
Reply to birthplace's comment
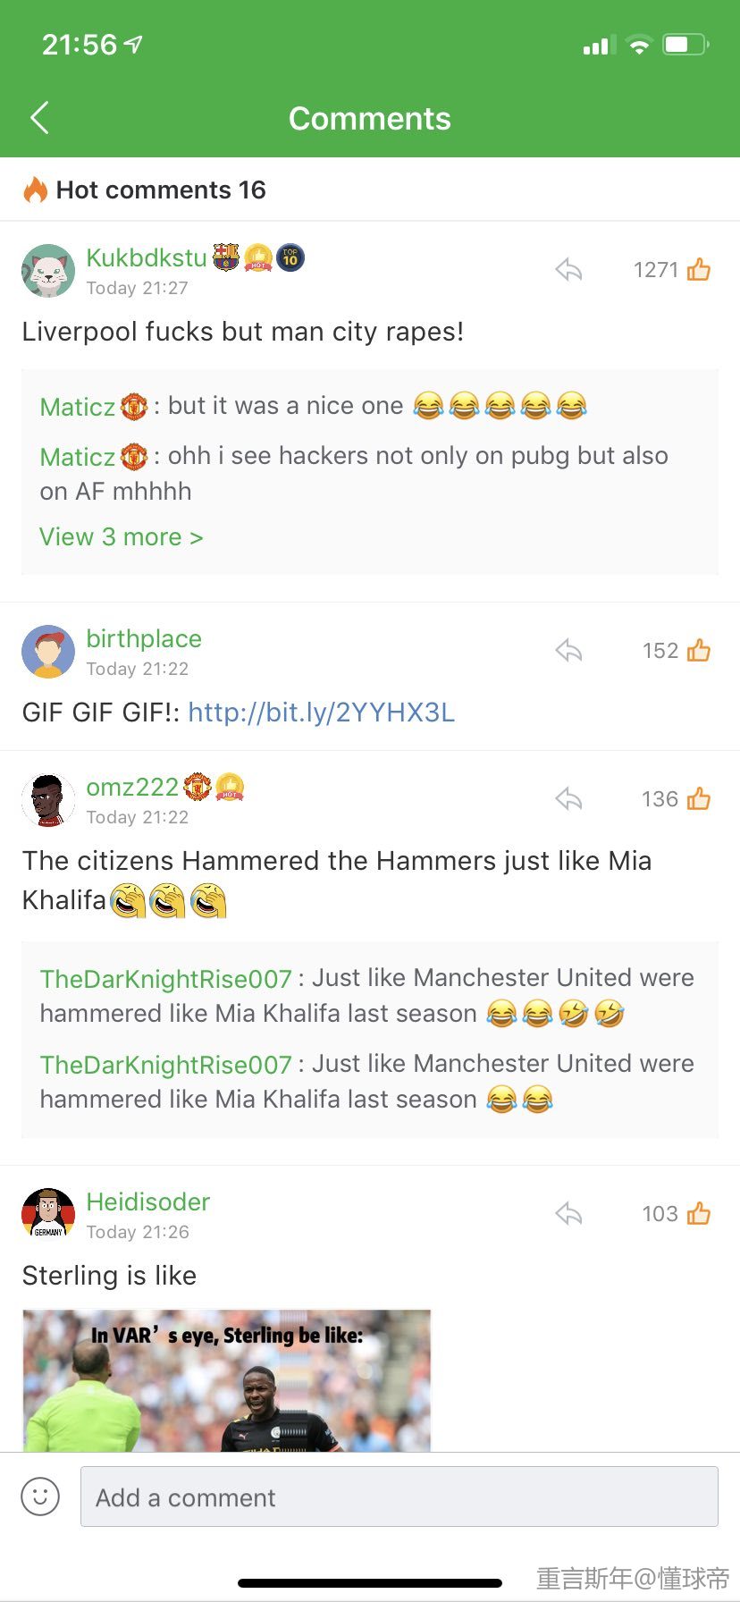tap(568, 650)
